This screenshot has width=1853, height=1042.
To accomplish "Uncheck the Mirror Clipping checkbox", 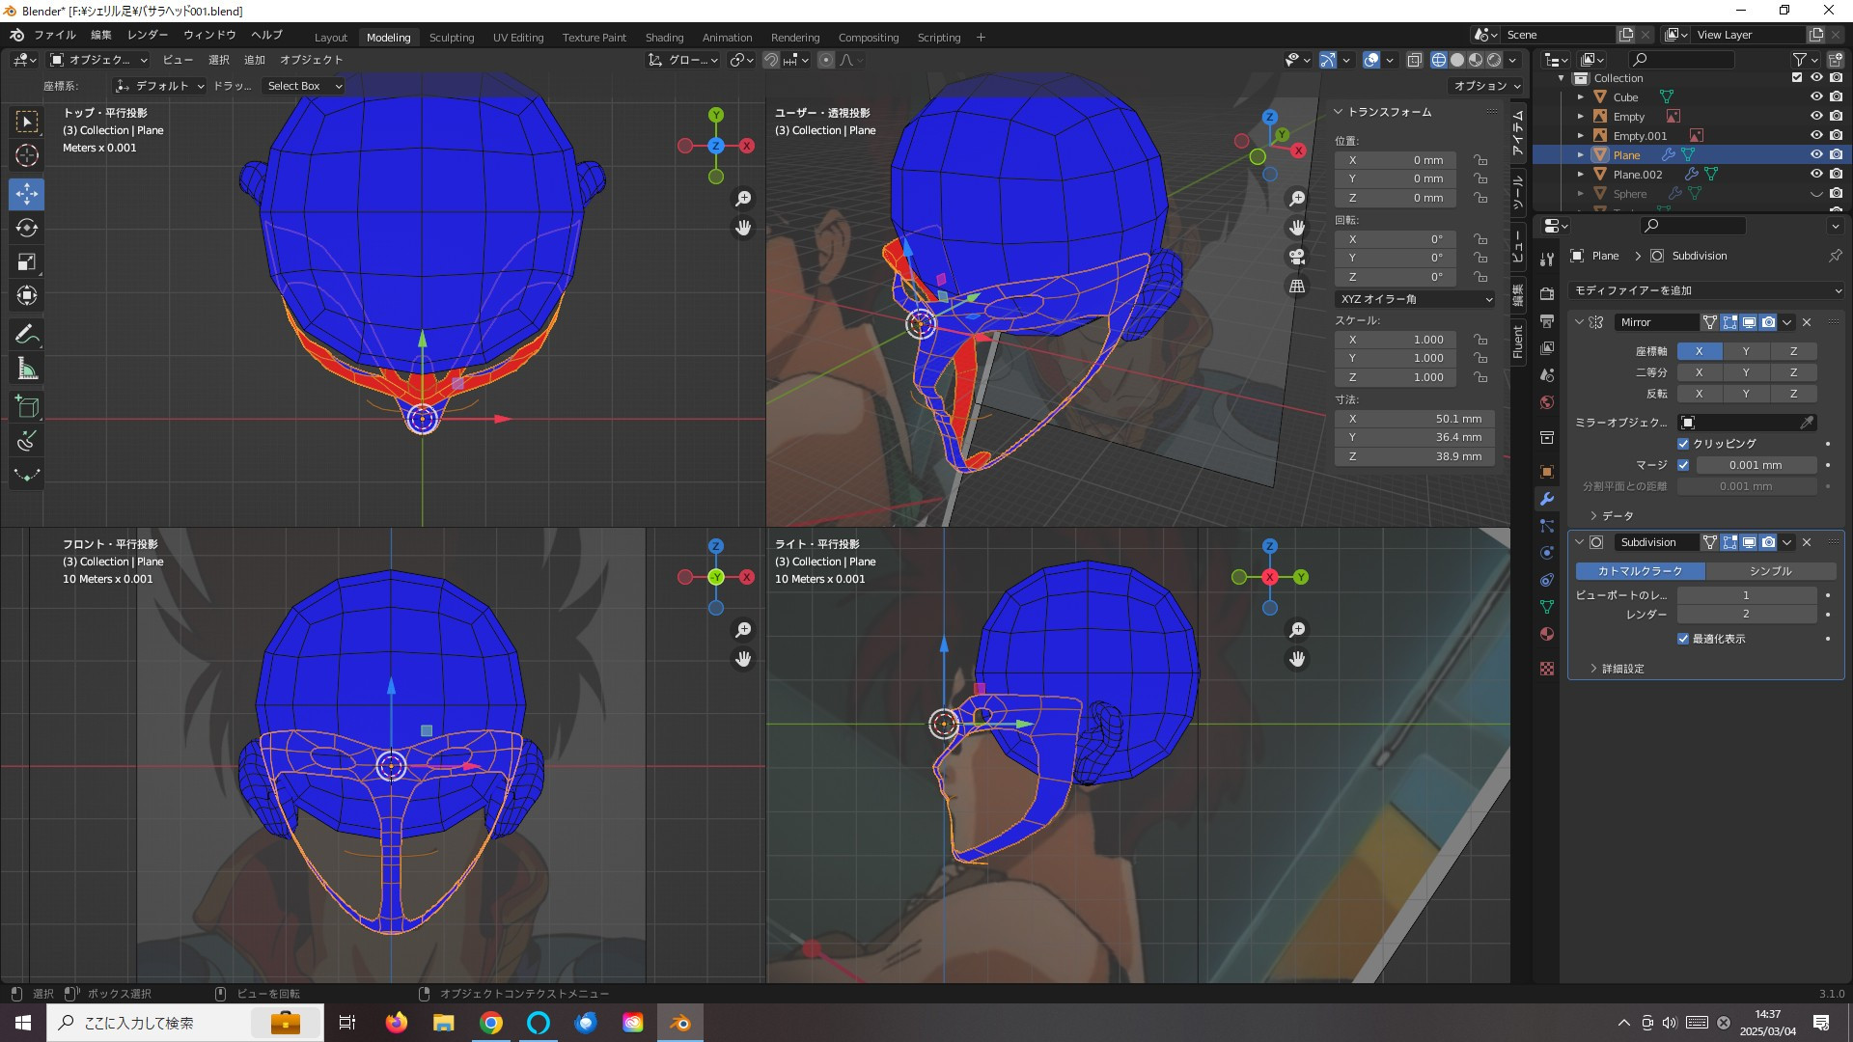I will (1683, 444).
